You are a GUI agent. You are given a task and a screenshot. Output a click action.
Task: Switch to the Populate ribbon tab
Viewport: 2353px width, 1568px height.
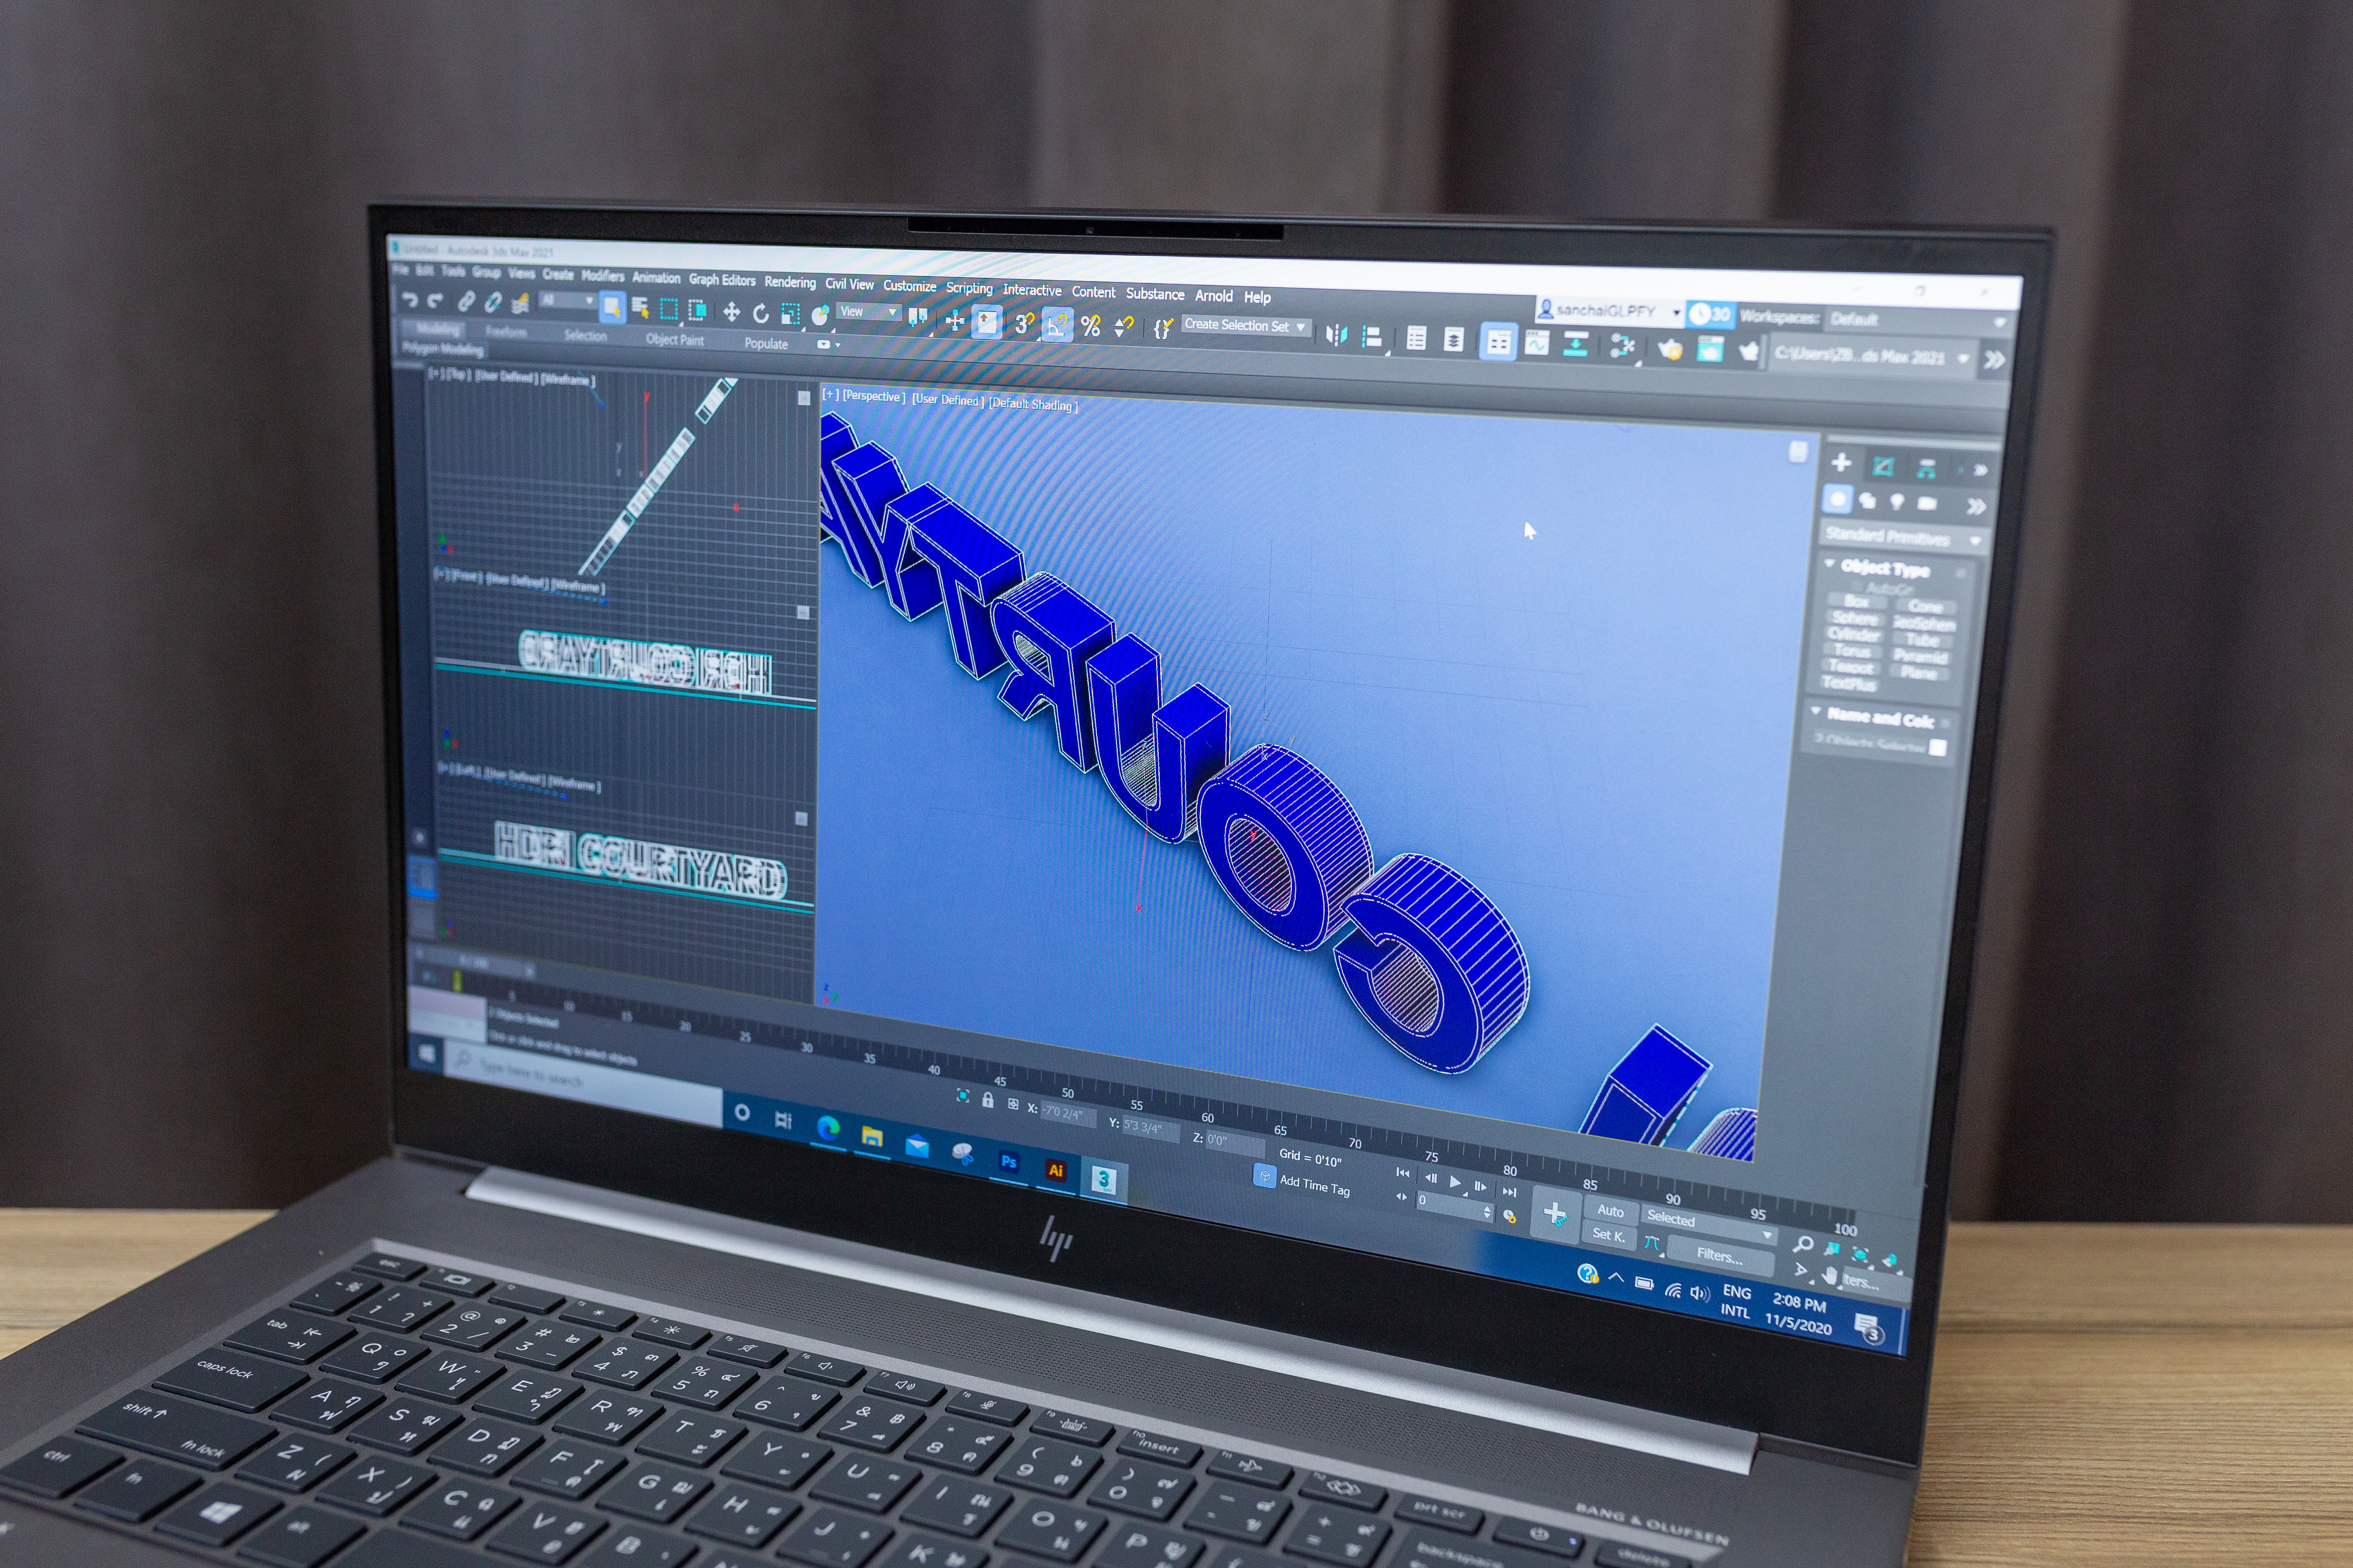(x=765, y=343)
